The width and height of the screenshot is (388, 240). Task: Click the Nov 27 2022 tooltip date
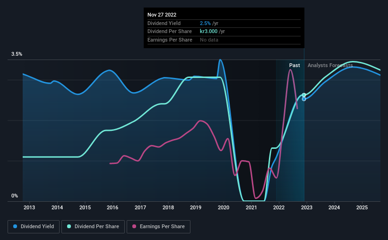tap(162, 15)
